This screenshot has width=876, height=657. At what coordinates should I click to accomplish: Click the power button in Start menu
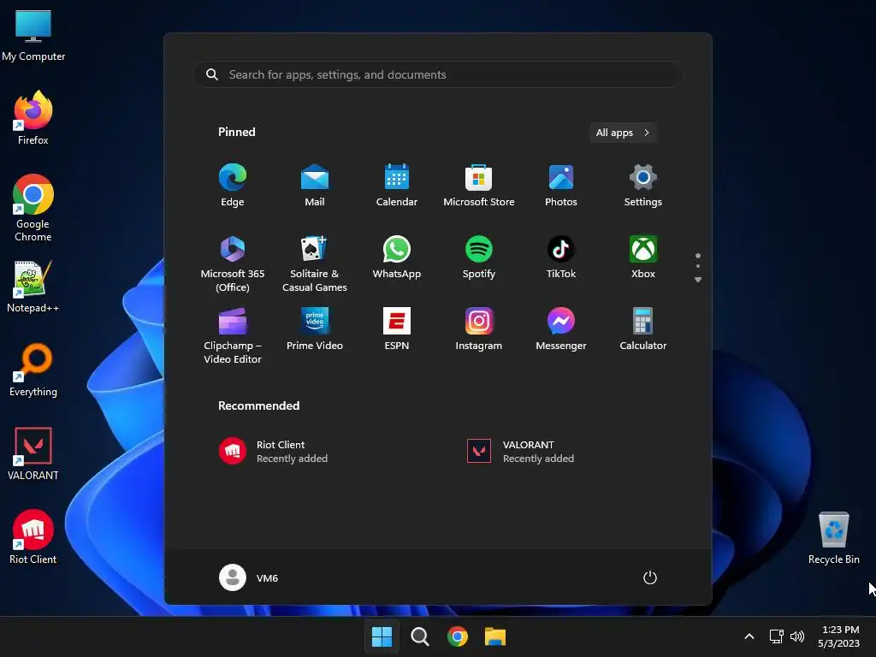coord(650,577)
